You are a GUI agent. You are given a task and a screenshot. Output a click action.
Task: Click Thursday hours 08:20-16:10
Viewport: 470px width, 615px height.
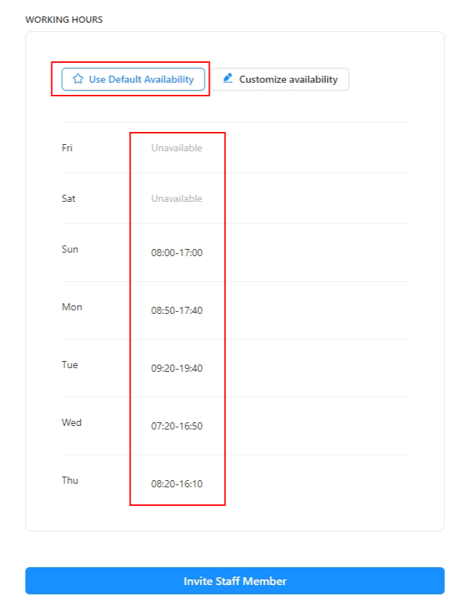177,484
